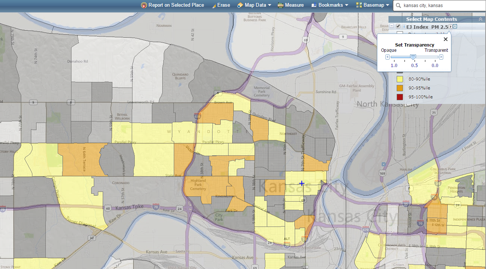Click the EJ Index PM 2.5 layer name

pos(427,27)
